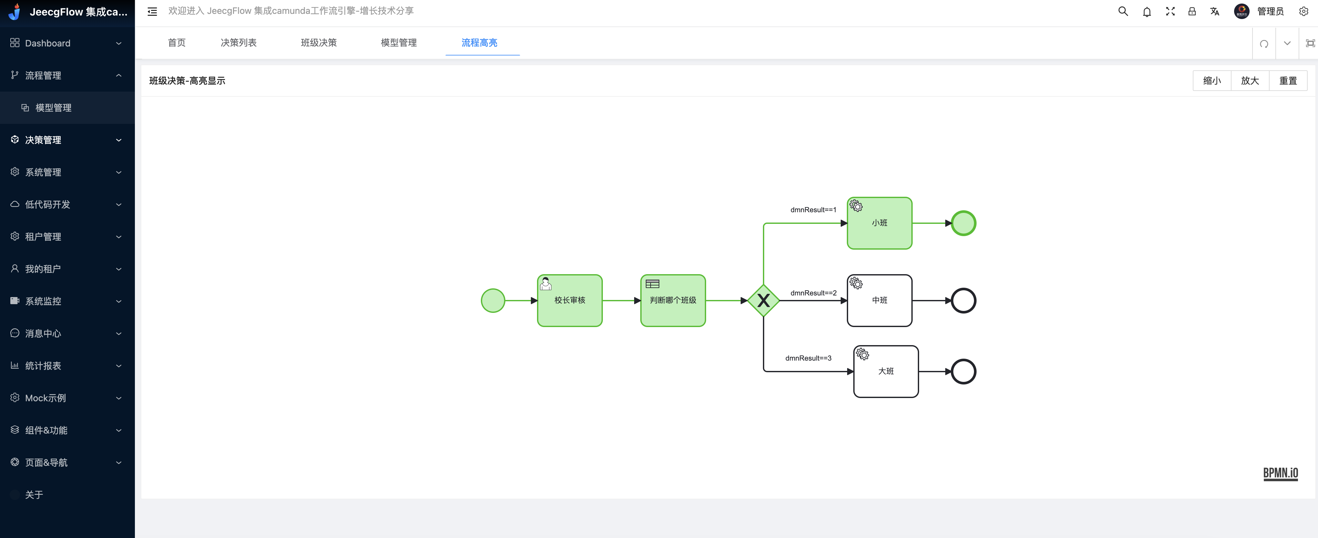This screenshot has height=538, width=1318.
Task: Click the lock screen icon
Action: tap(1191, 11)
